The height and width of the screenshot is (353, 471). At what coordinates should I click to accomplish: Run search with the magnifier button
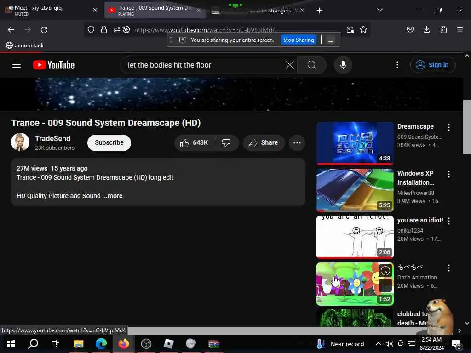tap(312, 65)
